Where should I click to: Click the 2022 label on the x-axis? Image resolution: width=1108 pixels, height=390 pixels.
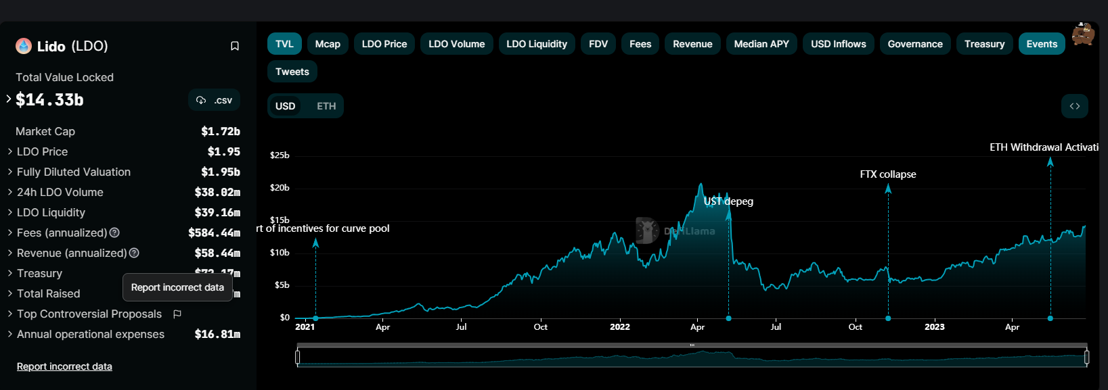coord(620,327)
